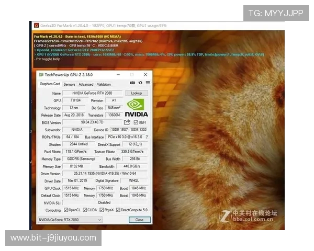Click the refresh icon in GPU-Z
The image size is (314, 251).
(140, 83)
